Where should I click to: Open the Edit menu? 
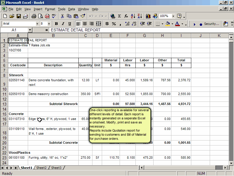click(19, 9)
